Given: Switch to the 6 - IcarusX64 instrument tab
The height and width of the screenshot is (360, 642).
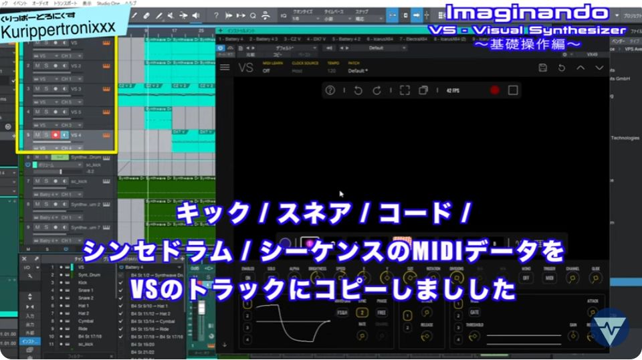Looking at the screenshot, I should [x=379, y=39].
